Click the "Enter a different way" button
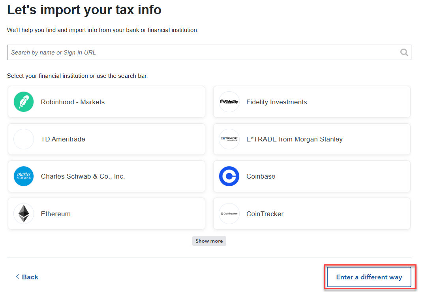 pyautogui.click(x=369, y=277)
